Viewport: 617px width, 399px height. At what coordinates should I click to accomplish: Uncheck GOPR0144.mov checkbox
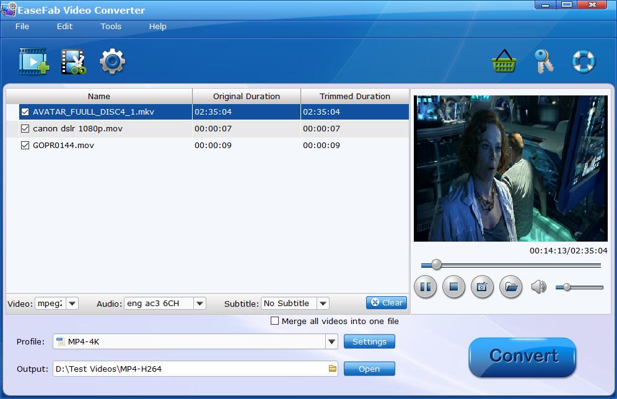(x=25, y=145)
